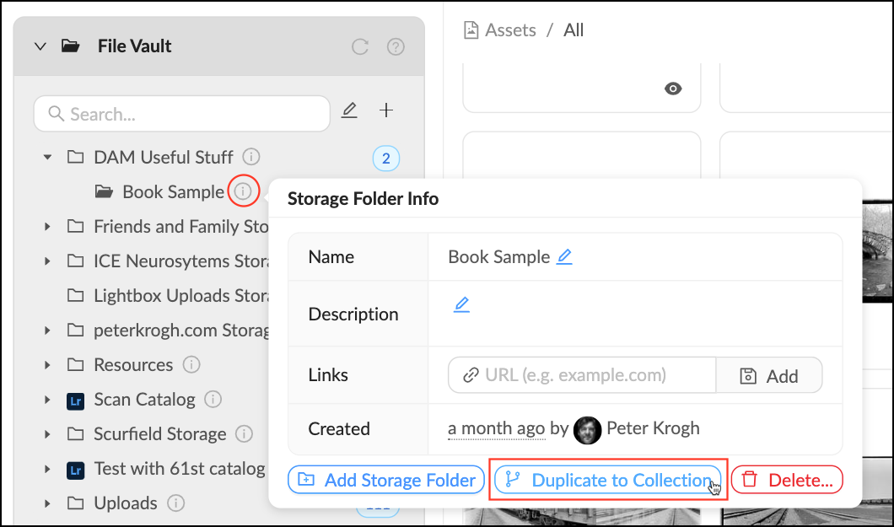The width and height of the screenshot is (894, 527).
Task: Collapse the File Vault section
Action: tap(40, 46)
